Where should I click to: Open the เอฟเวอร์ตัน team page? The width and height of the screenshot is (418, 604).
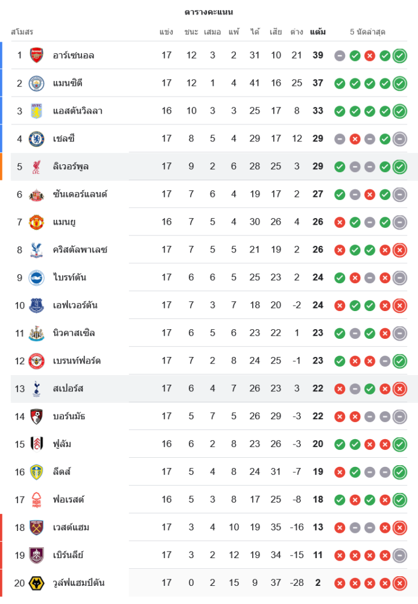[75, 306]
